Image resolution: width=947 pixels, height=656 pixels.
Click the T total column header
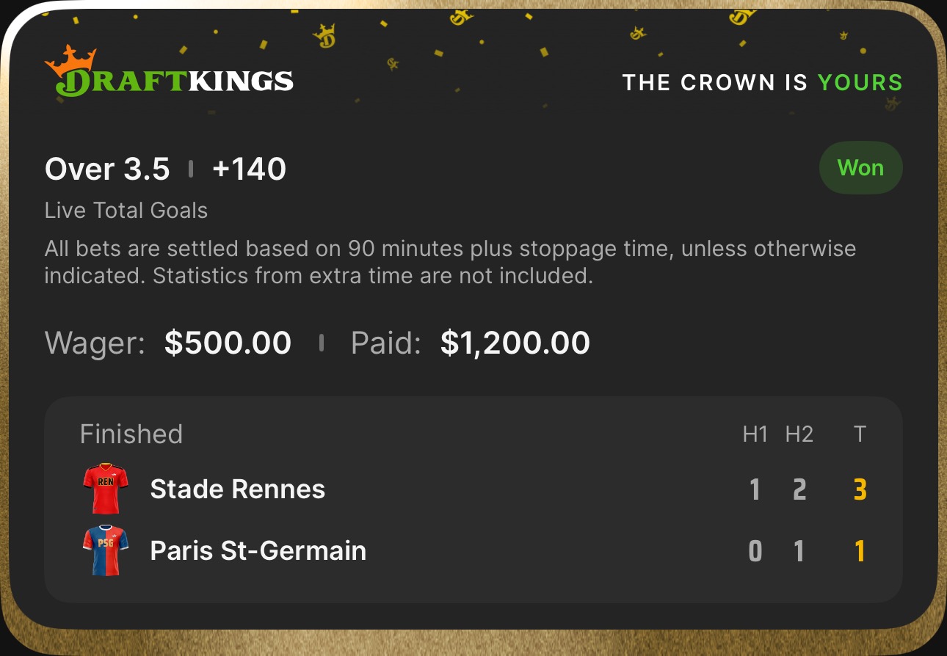click(860, 434)
